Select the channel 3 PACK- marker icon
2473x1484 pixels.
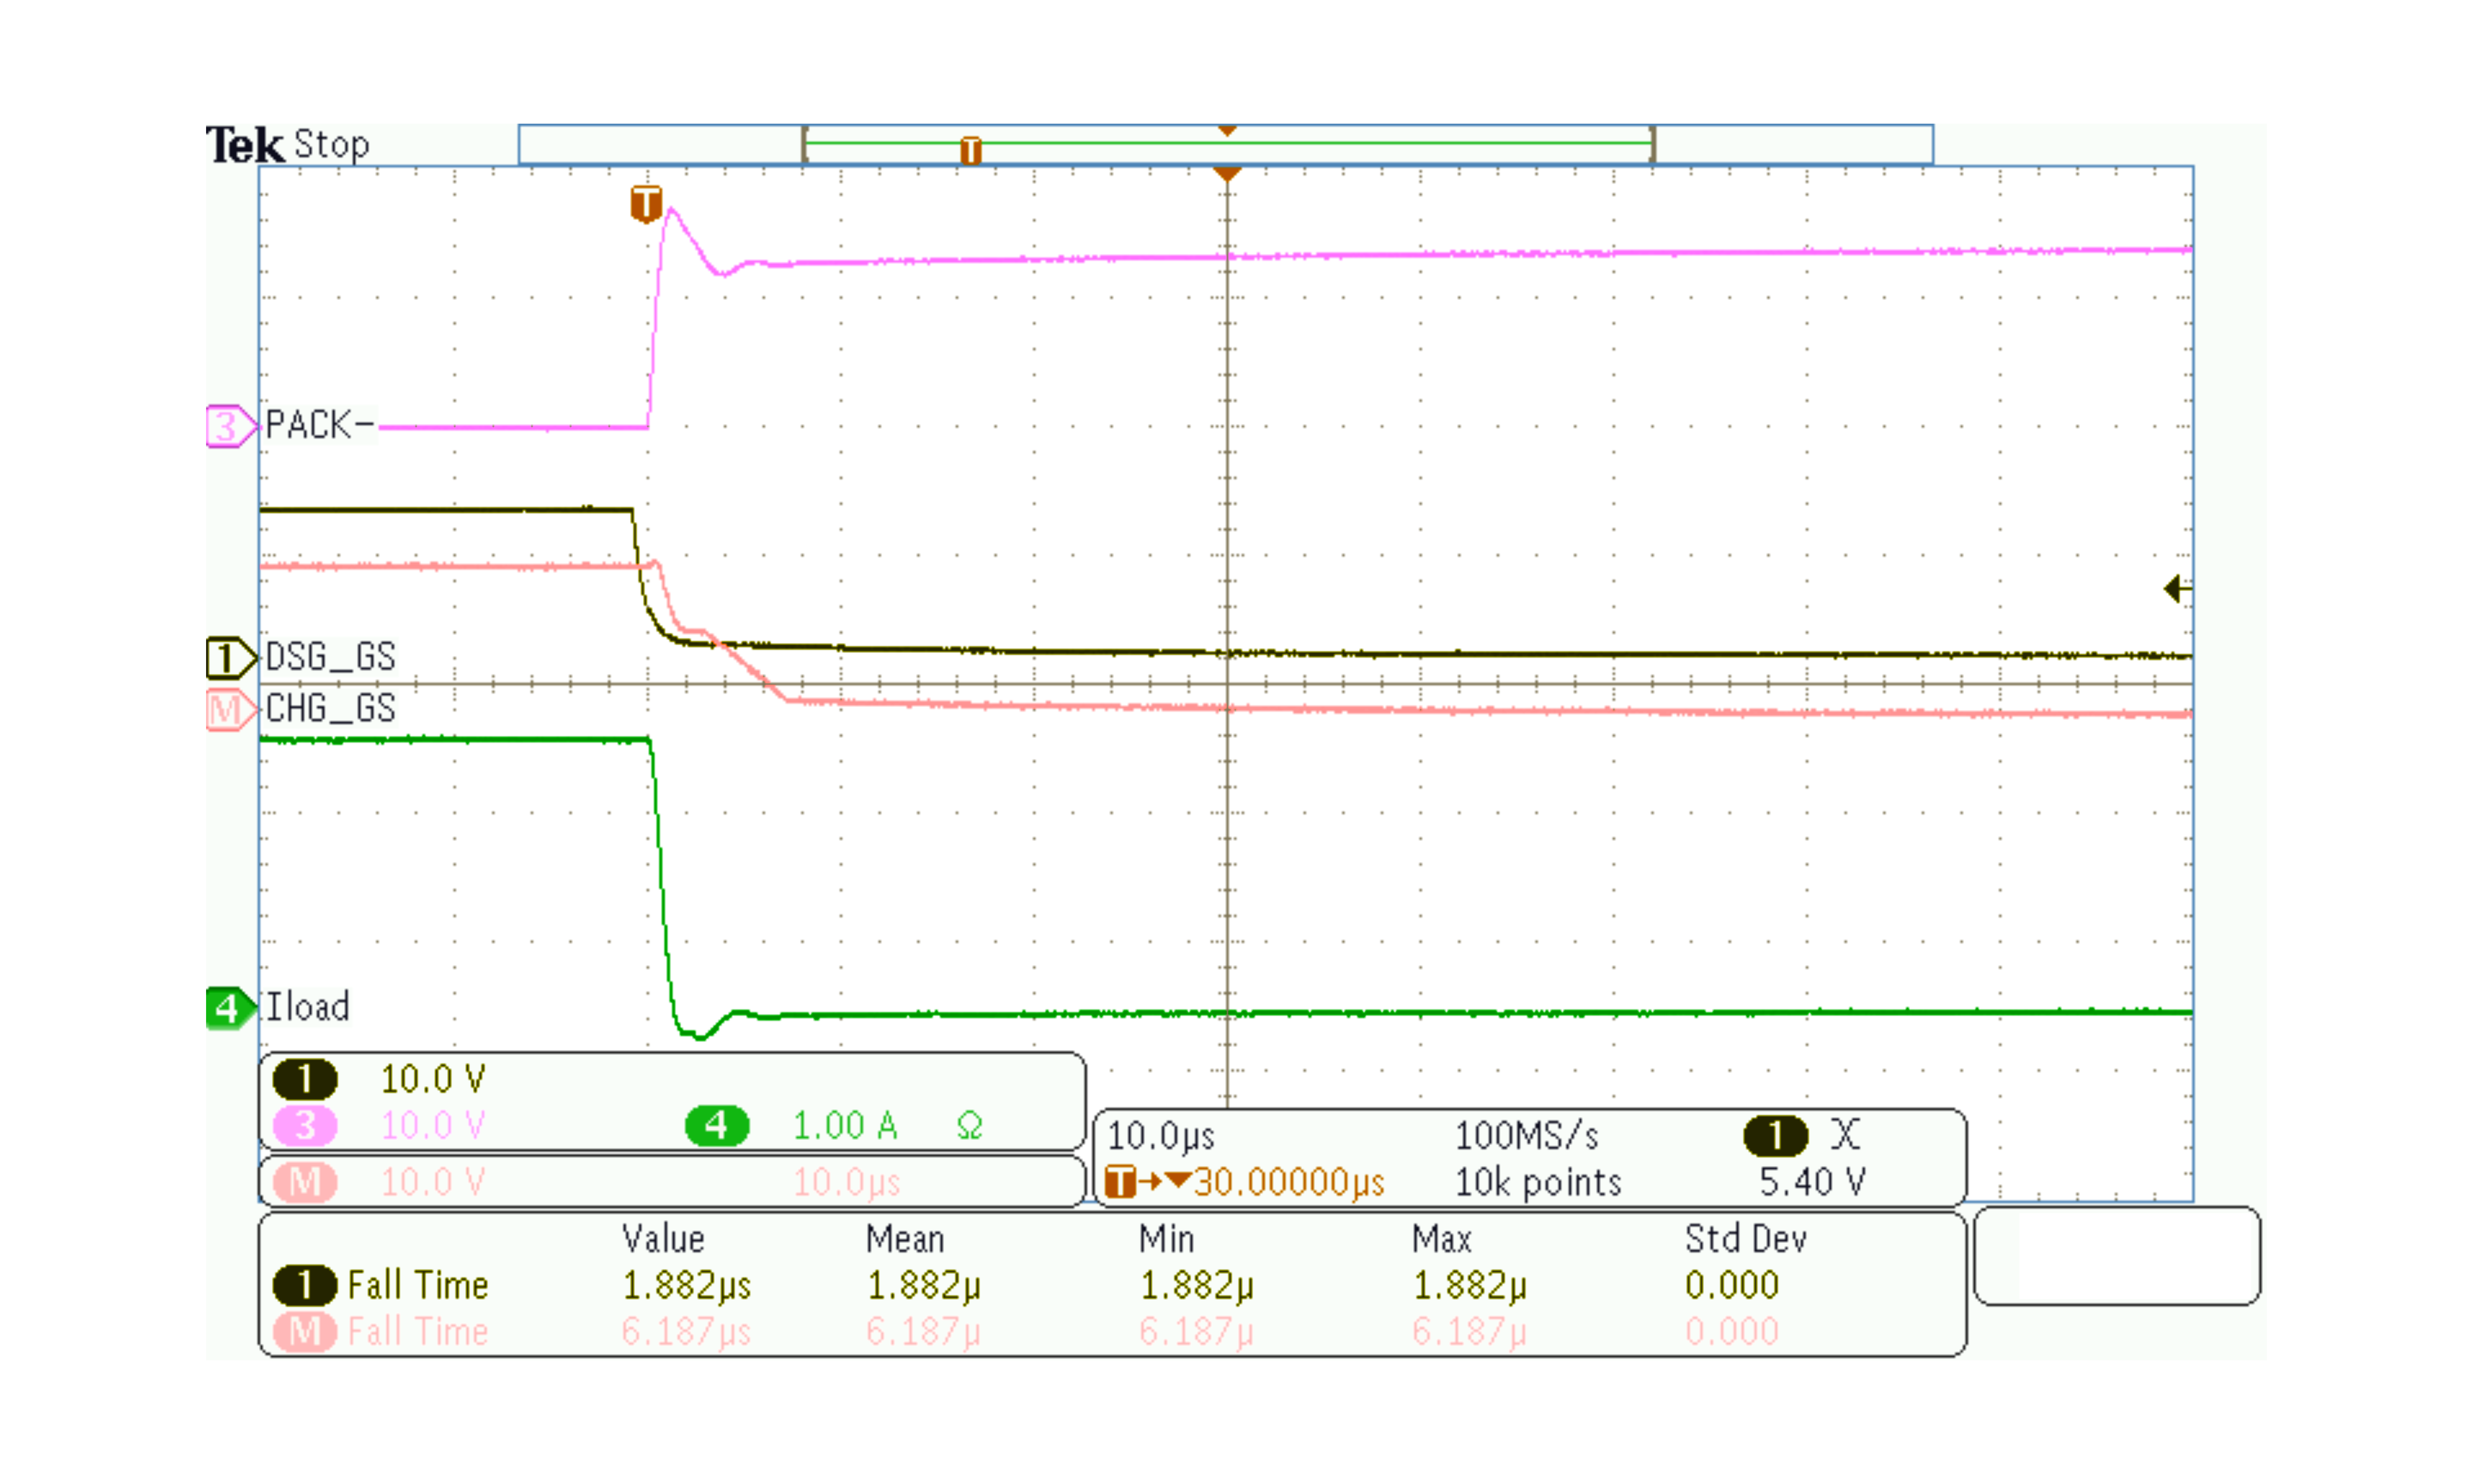pos(228,425)
